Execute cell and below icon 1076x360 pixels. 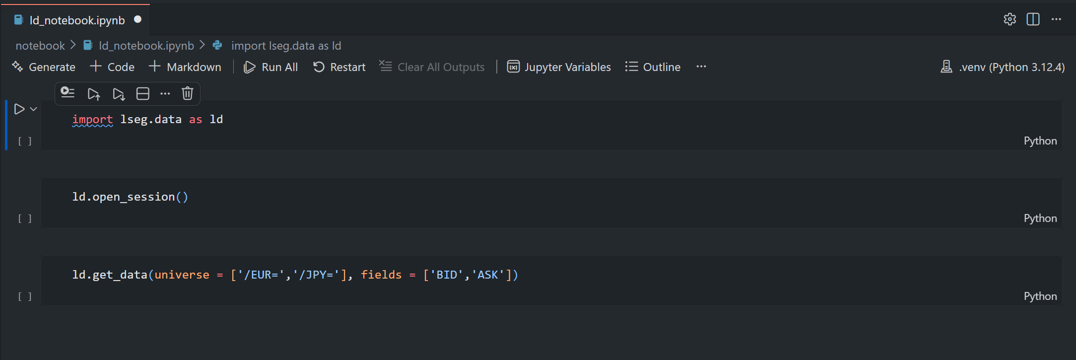(x=119, y=93)
